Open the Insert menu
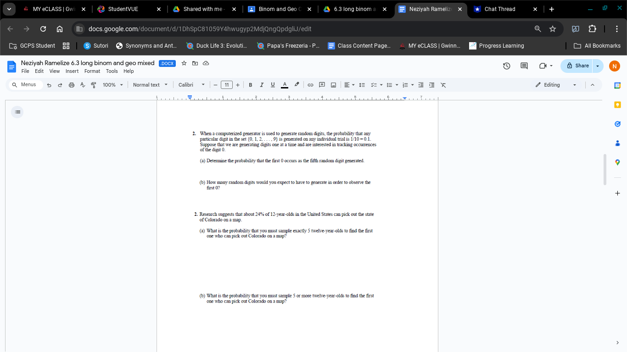 point(72,71)
